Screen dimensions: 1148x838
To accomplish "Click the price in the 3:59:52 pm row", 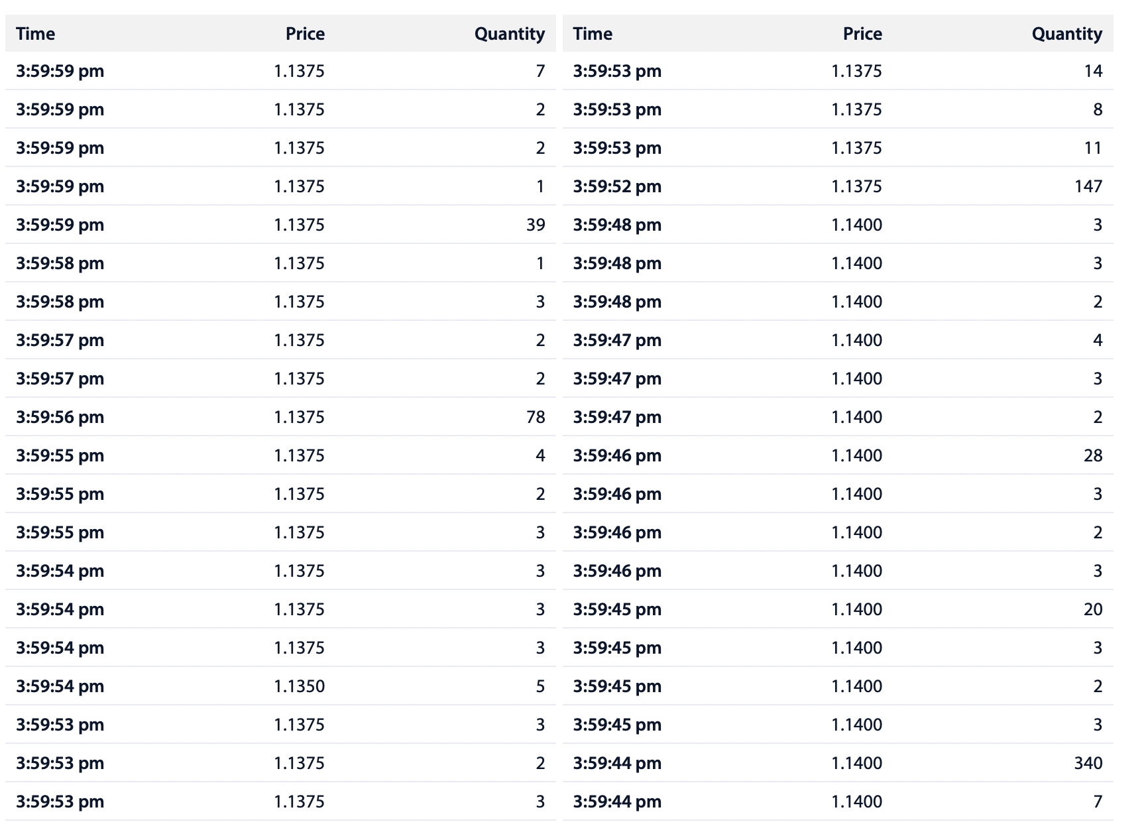I will [x=856, y=186].
